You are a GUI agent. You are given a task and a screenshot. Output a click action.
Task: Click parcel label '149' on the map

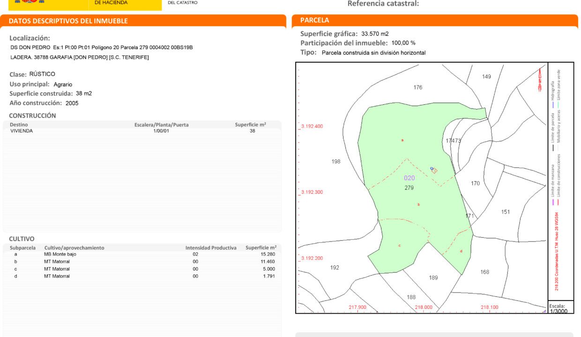pos(486,77)
